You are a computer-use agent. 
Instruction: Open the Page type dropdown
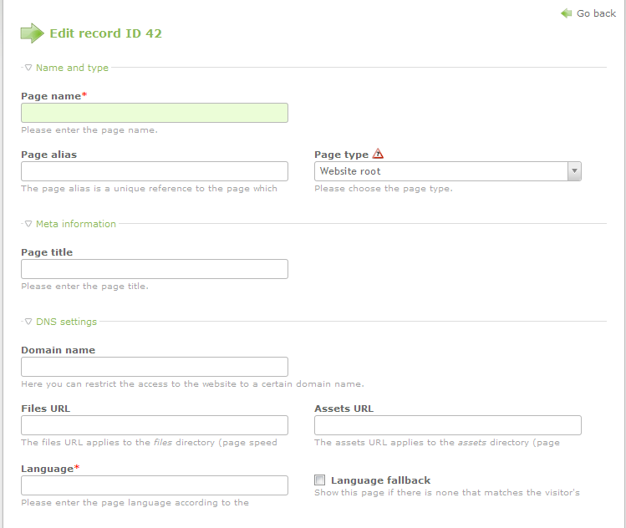pos(447,171)
